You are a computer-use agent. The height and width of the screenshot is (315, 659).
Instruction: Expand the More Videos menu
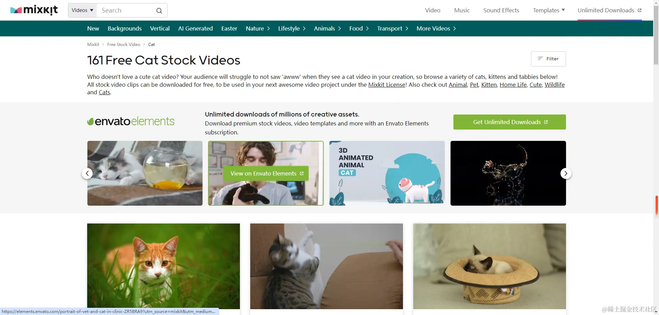coord(436,28)
